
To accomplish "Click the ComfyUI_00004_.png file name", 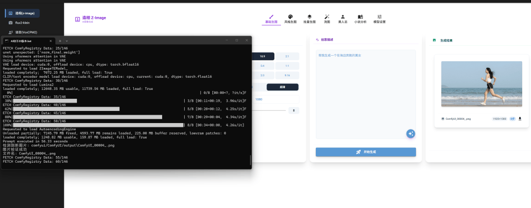I will click(x=457, y=119).
